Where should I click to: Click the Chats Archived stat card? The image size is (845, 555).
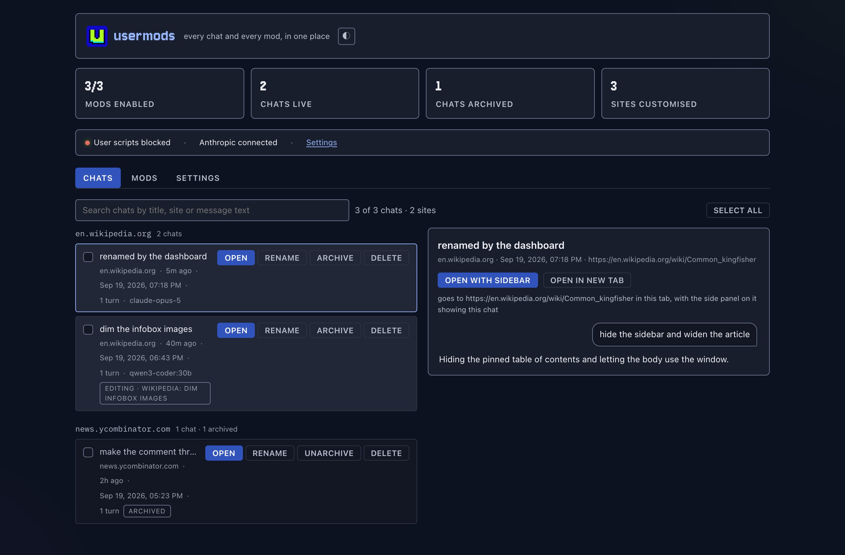pyautogui.click(x=510, y=93)
